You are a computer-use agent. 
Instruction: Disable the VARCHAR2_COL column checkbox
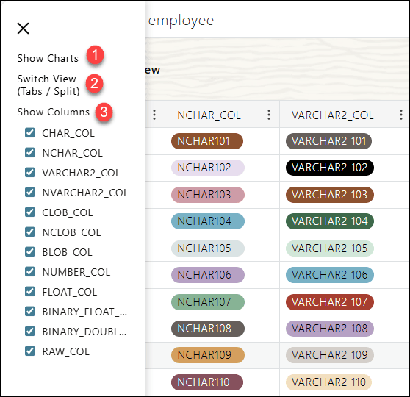tap(30, 173)
